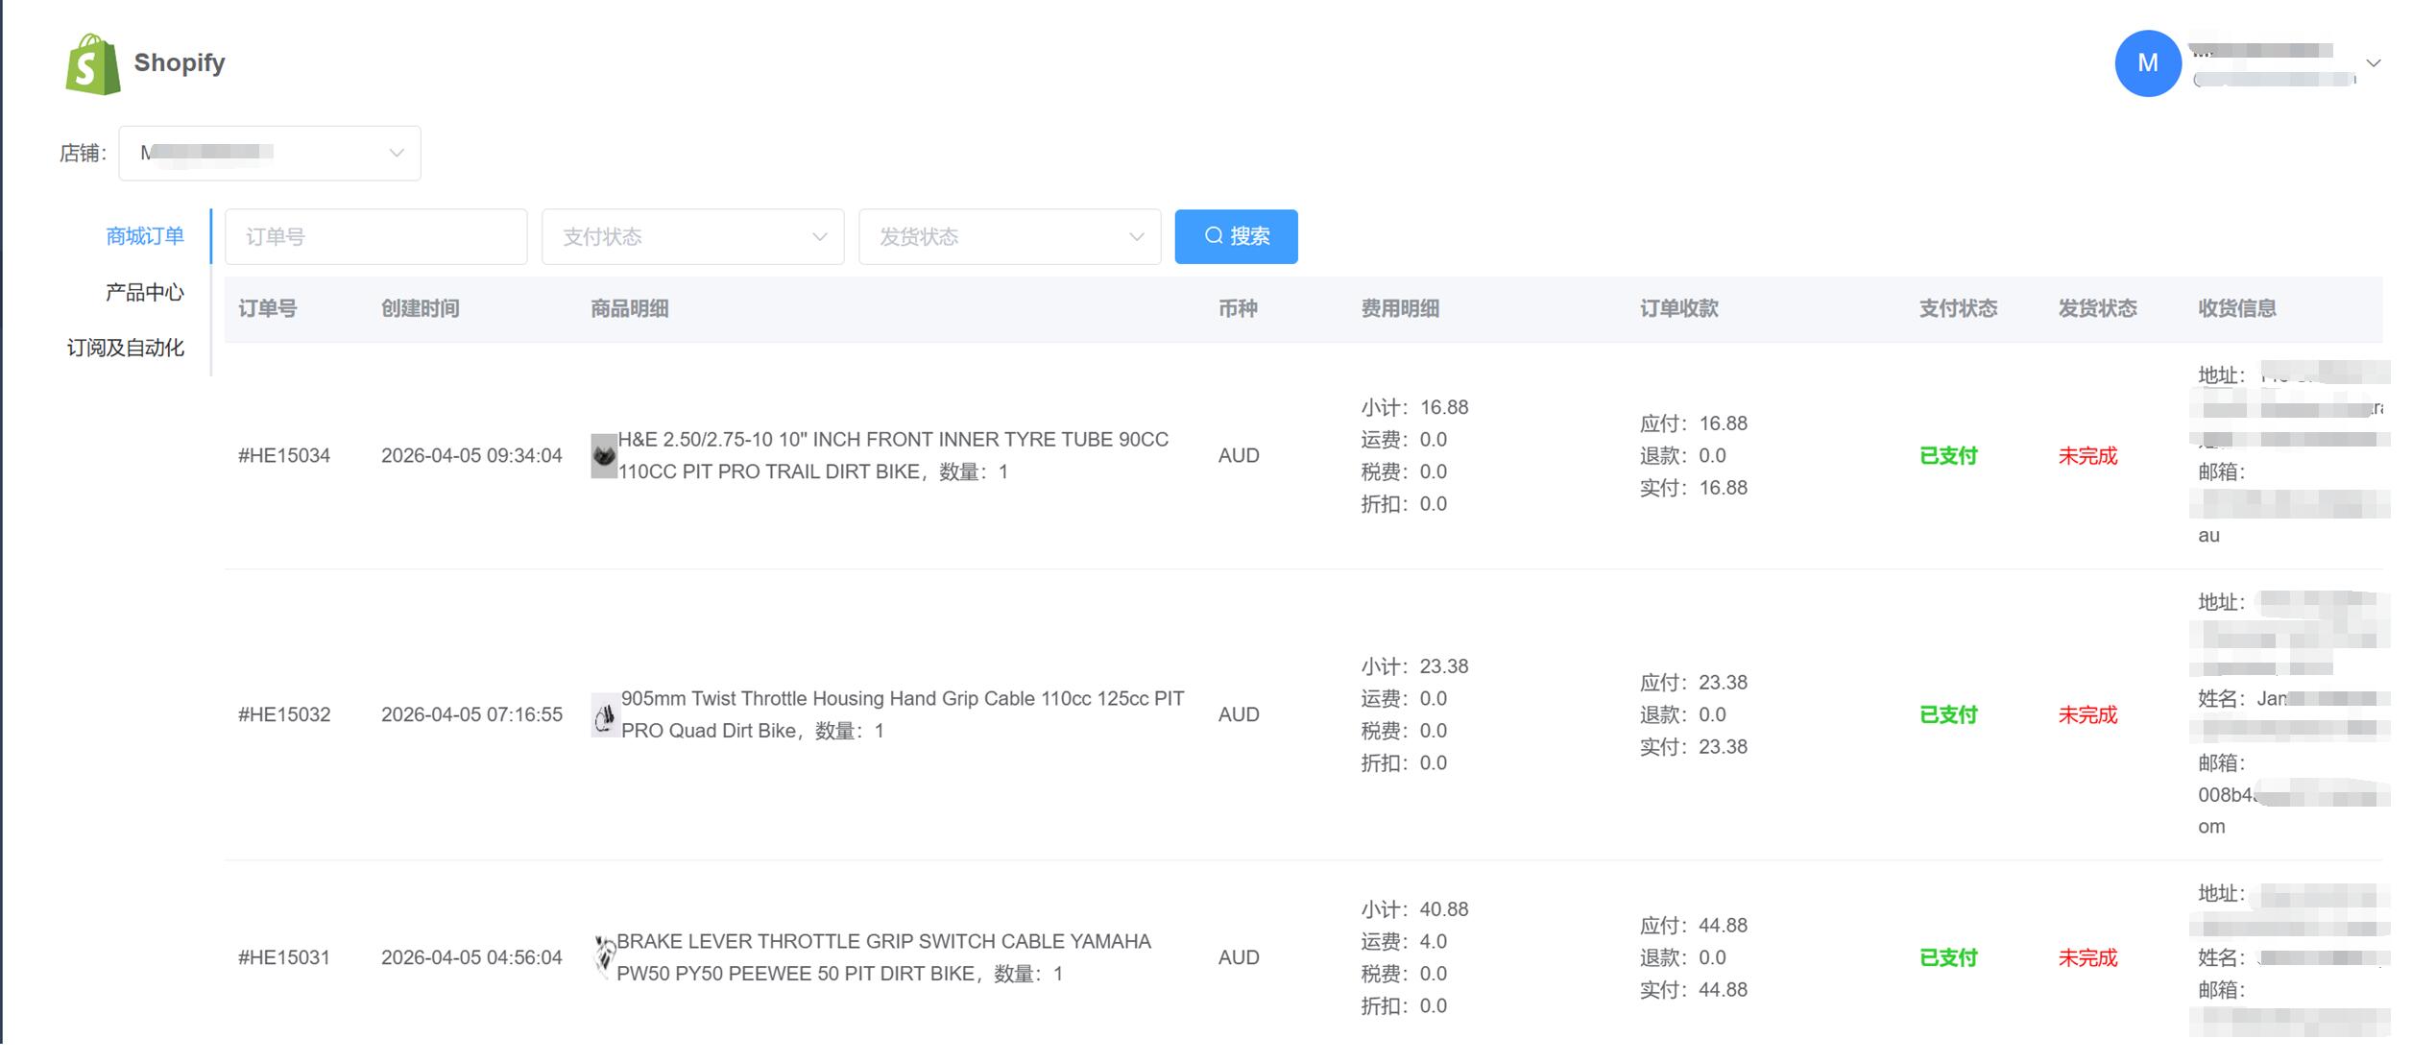Click the 未完成 shipping status for #HE15031

(x=2089, y=957)
